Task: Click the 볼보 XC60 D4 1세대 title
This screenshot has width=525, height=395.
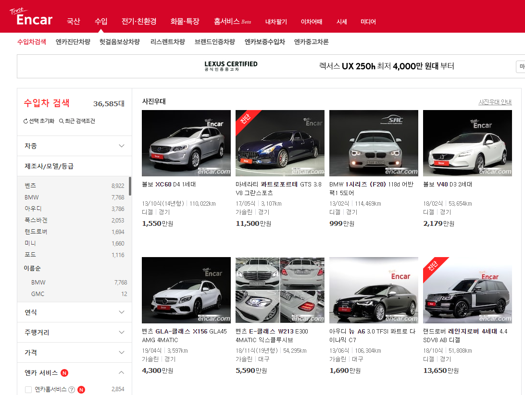Action: tap(169, 185)
